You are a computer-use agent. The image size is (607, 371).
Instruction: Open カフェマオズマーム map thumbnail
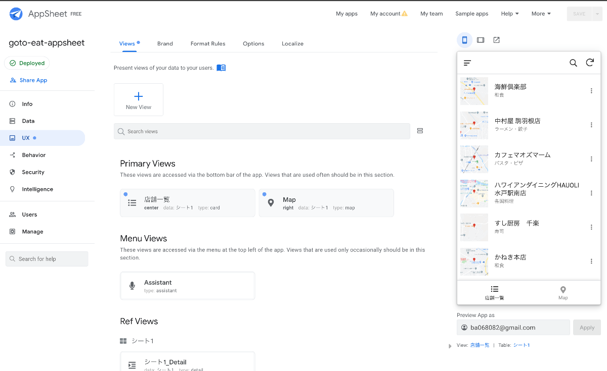474,159
